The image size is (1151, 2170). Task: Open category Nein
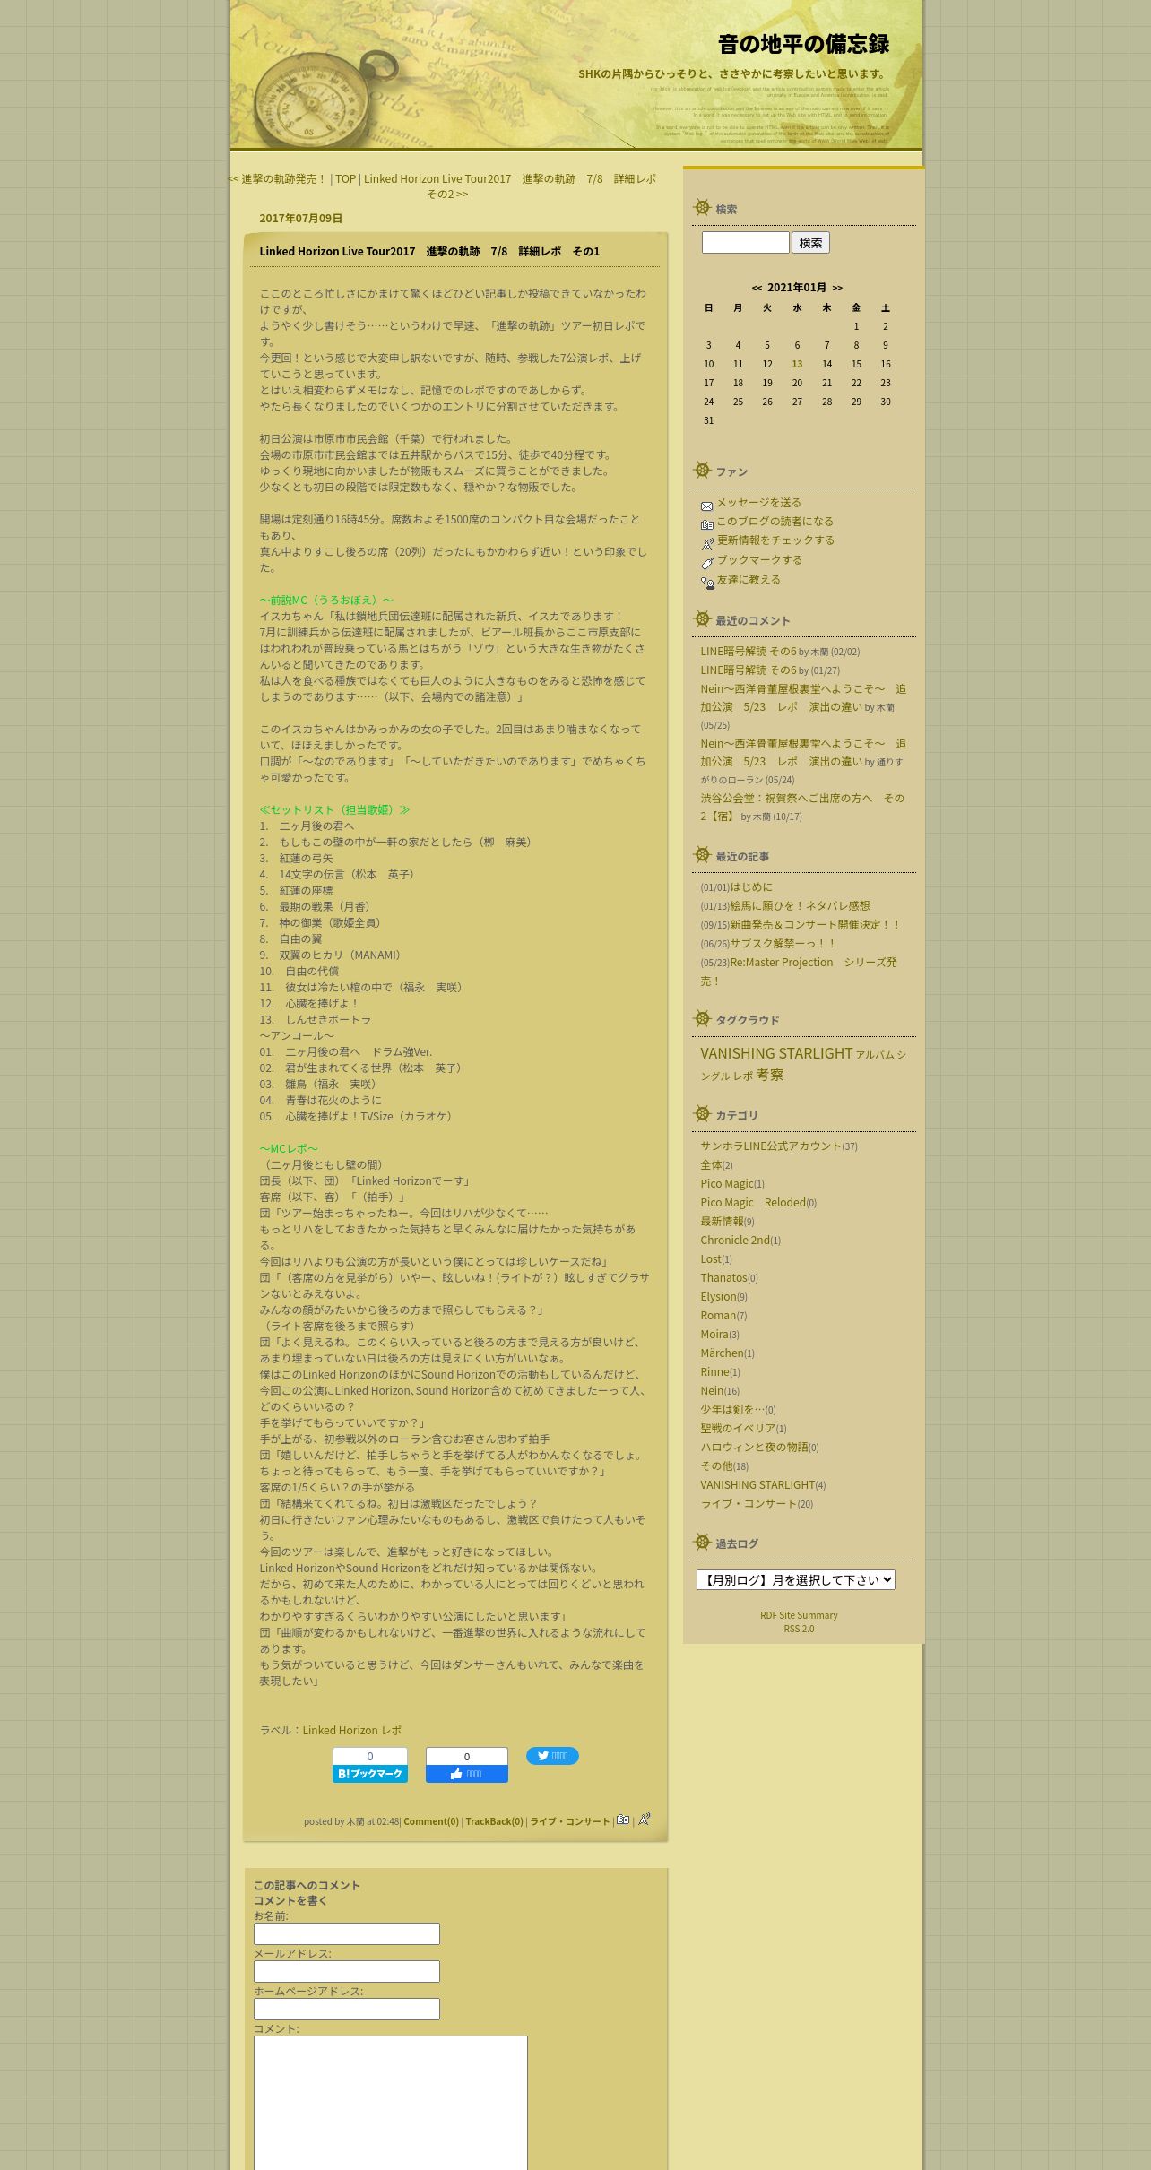(x=712, y=1391)
